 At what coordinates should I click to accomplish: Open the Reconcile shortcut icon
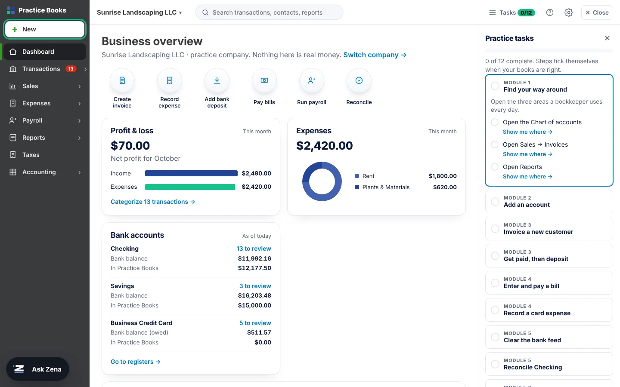pyautogui.click(x=359, y=80)
